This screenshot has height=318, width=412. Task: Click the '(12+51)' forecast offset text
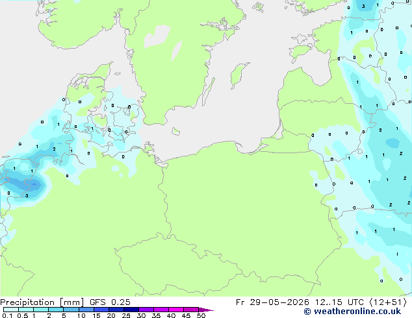point(387,302)
